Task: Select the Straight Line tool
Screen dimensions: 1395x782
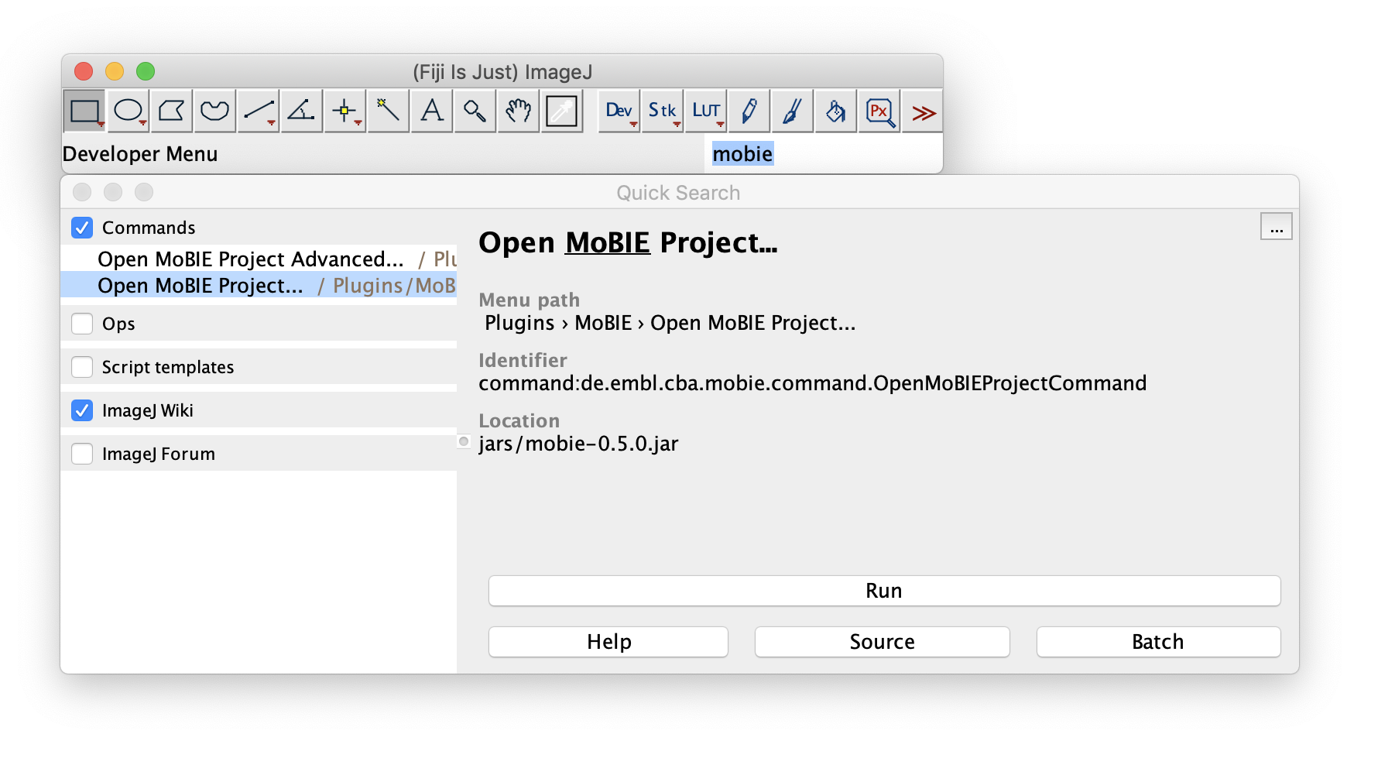Action: pos(258,111)
